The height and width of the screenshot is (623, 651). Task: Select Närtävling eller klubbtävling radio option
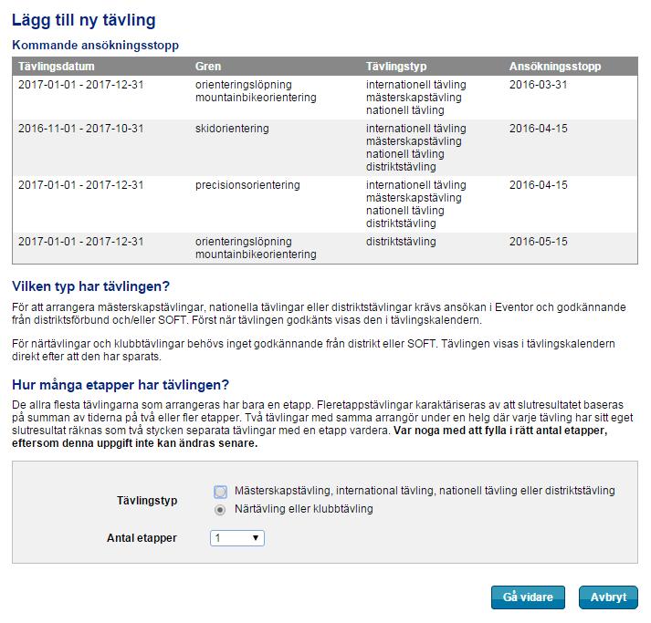220,509
